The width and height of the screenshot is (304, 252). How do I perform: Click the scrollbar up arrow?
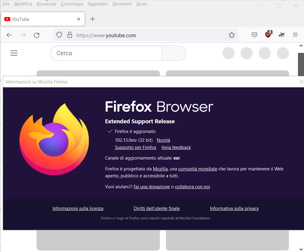pyautogui.click(x=301, y=46)
